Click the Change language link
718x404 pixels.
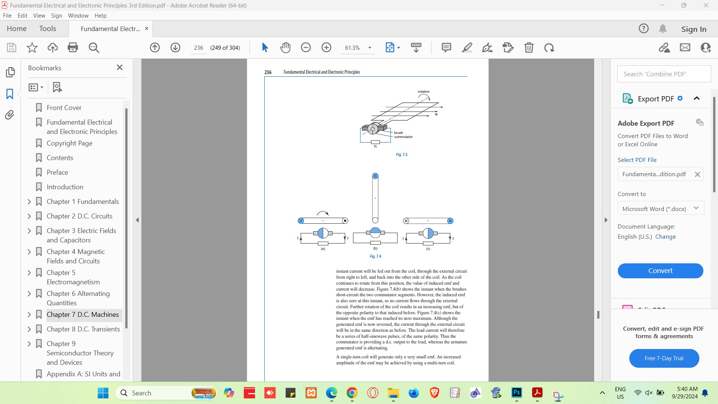[665, 237]
